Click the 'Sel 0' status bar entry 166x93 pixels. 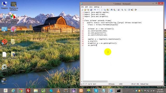94,84
